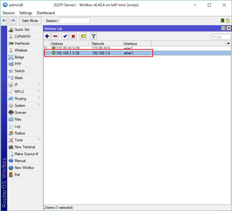Click the IP menu icon

[x=11, y=85]
